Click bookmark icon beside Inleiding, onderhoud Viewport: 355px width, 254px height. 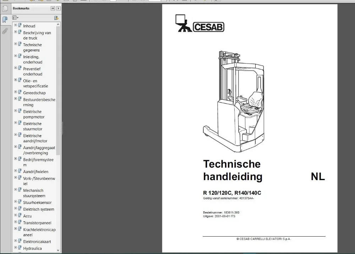20,56
